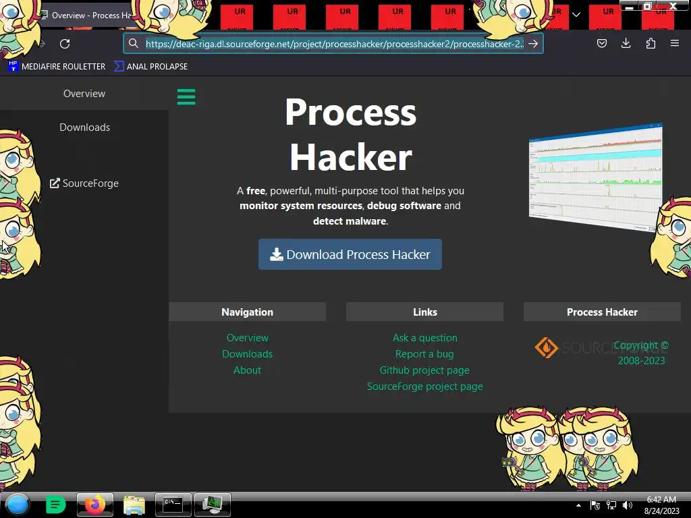
Task: Open the green chat app on the taskbar
Action: tap(55, 505)
